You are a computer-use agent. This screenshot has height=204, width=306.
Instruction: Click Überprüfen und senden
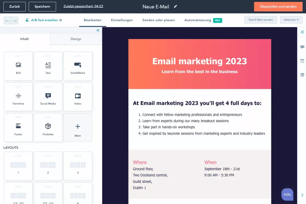coord(278,7)
